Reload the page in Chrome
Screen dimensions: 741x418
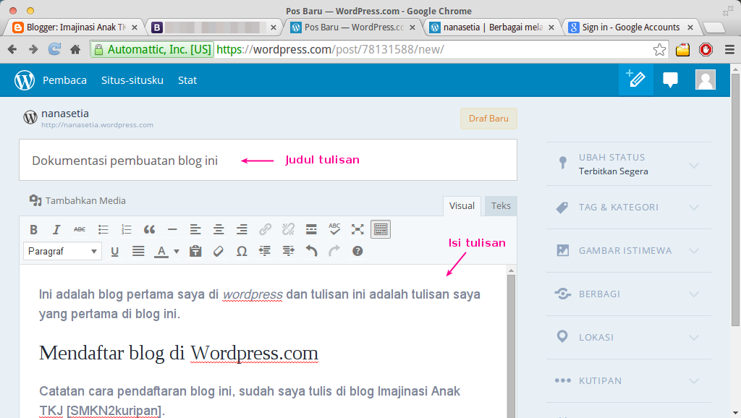click(54, 49)
